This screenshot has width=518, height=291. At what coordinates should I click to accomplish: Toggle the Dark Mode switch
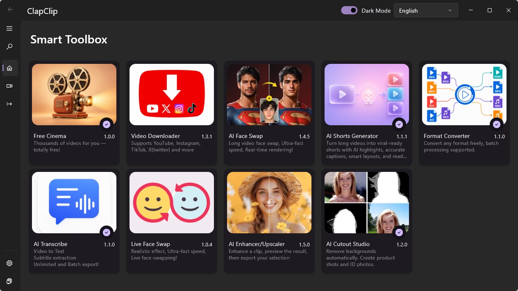click(x=350, y=10)
